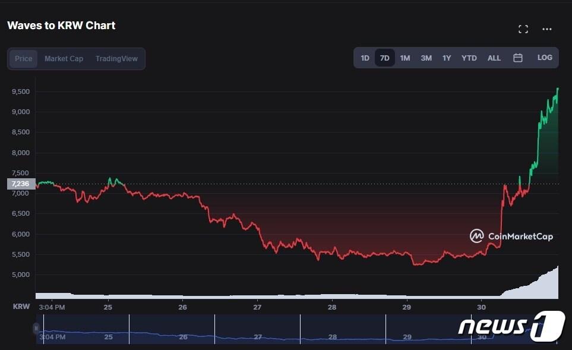Open the three-dot more options menu
This screenshot has width=572, height=350.
click(x=547, y=29)
